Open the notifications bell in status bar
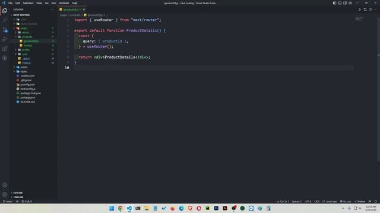Viewport: 380px width, 213px height. click(x=376, y=201)
